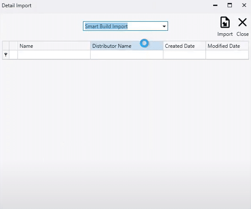Close the window with title bar X
Image resolution: width=251 pixels, height=209 pixels.
[x=244, y=5]
